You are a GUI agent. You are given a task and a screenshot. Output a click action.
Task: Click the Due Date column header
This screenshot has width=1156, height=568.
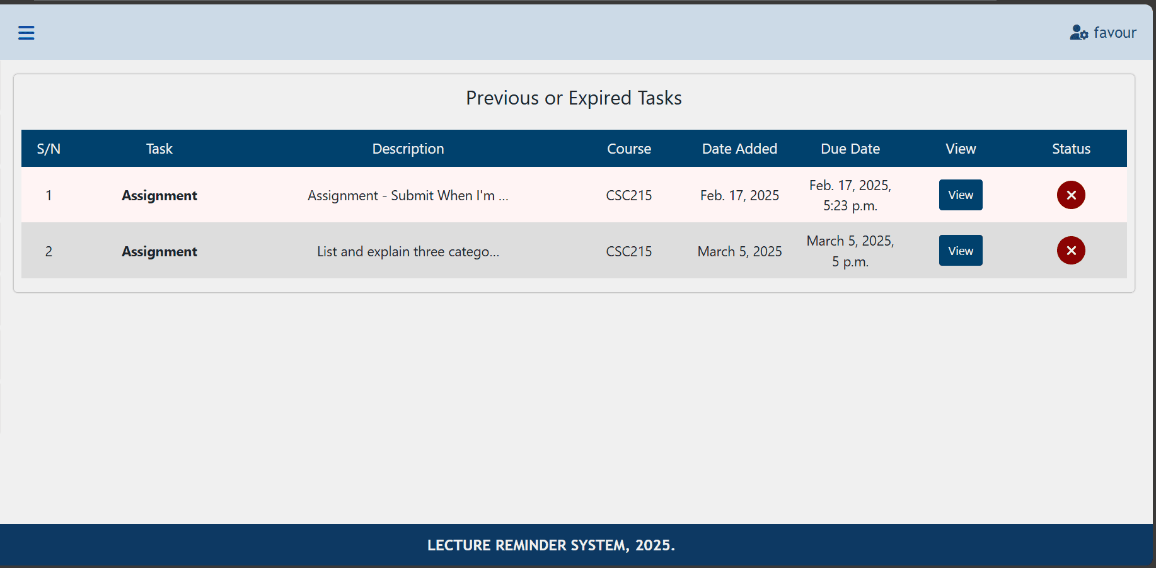(850, 149)
